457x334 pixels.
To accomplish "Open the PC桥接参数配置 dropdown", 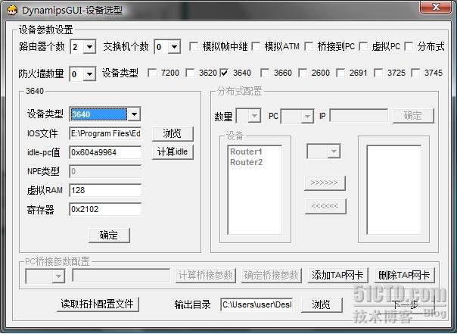I will coord(58,276).
